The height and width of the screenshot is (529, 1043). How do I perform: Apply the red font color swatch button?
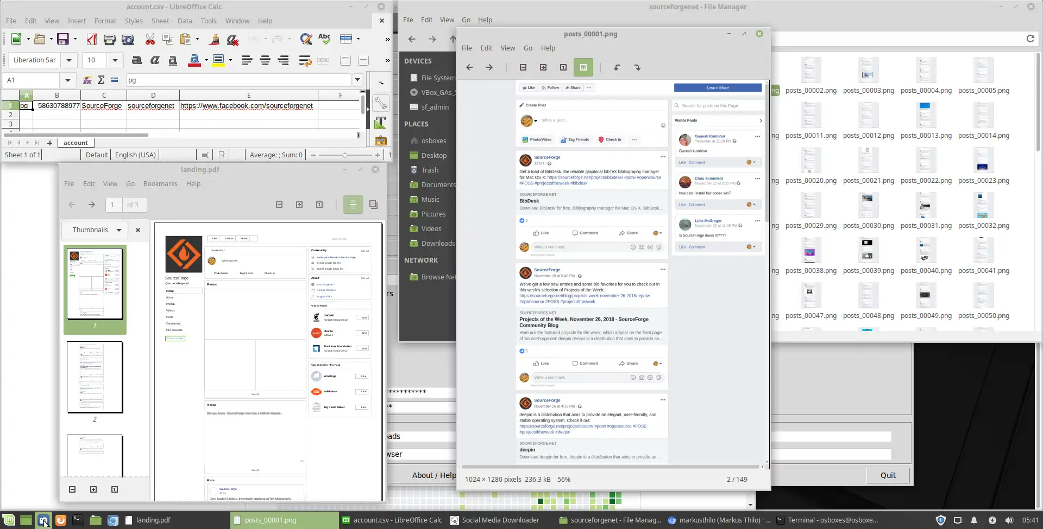194,60
